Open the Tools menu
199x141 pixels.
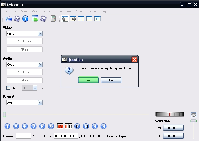coord(59,11)
